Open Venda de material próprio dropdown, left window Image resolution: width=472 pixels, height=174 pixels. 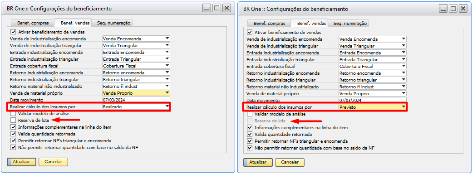(x=136, y=93)
